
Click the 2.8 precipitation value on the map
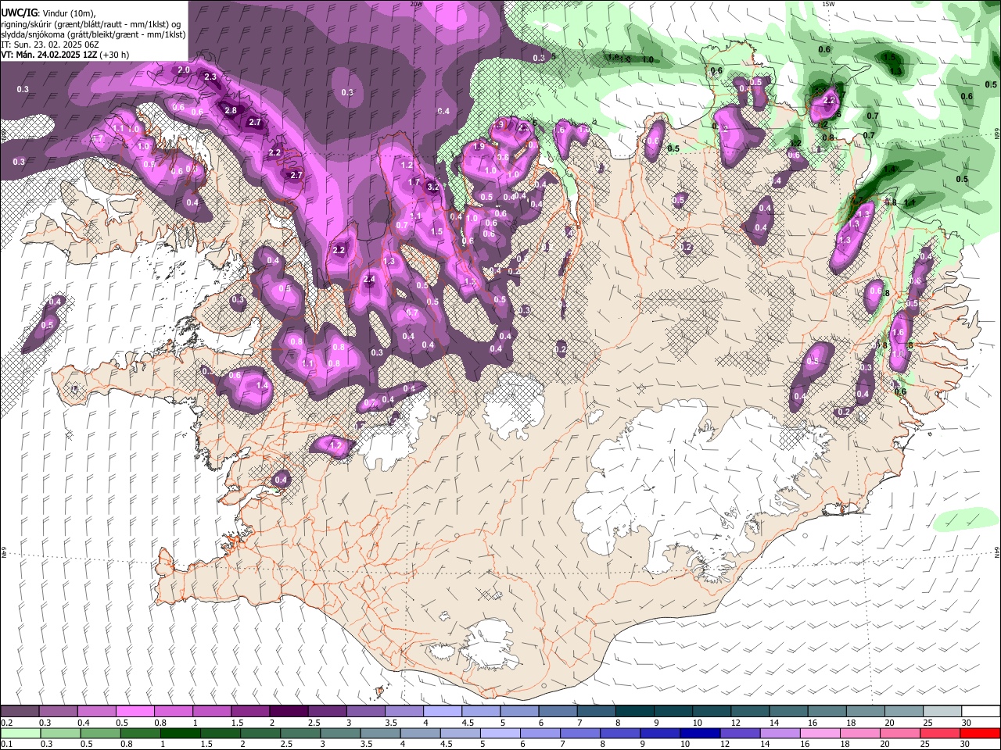point(231,110)
